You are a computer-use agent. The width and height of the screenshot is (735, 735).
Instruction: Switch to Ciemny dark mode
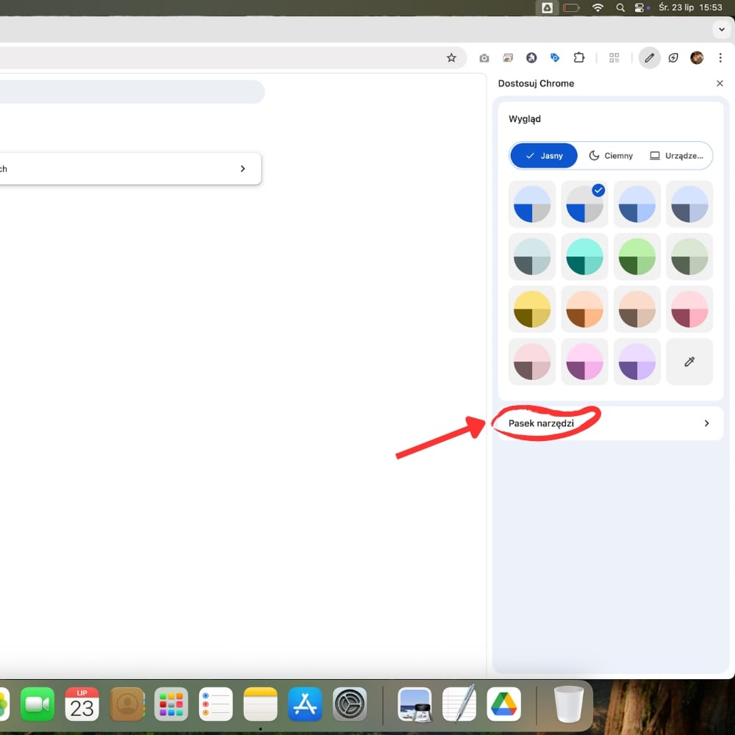click(611, 156)
